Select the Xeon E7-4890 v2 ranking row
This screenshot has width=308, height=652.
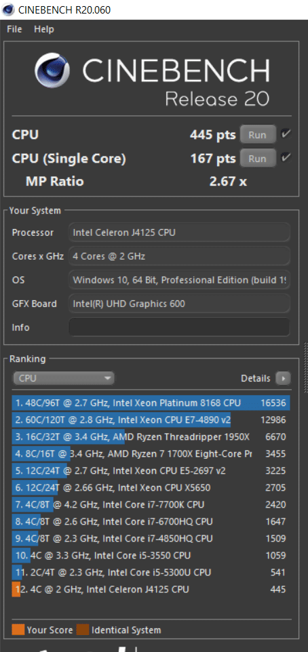(x=151, y=420)
